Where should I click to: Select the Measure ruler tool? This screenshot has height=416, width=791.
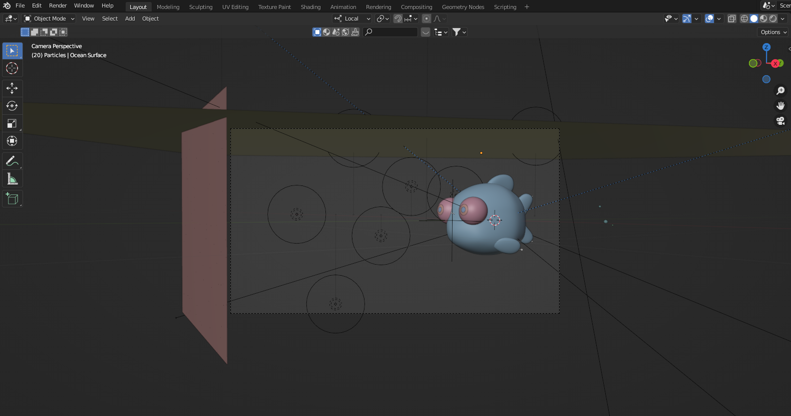tap(12, 178)
